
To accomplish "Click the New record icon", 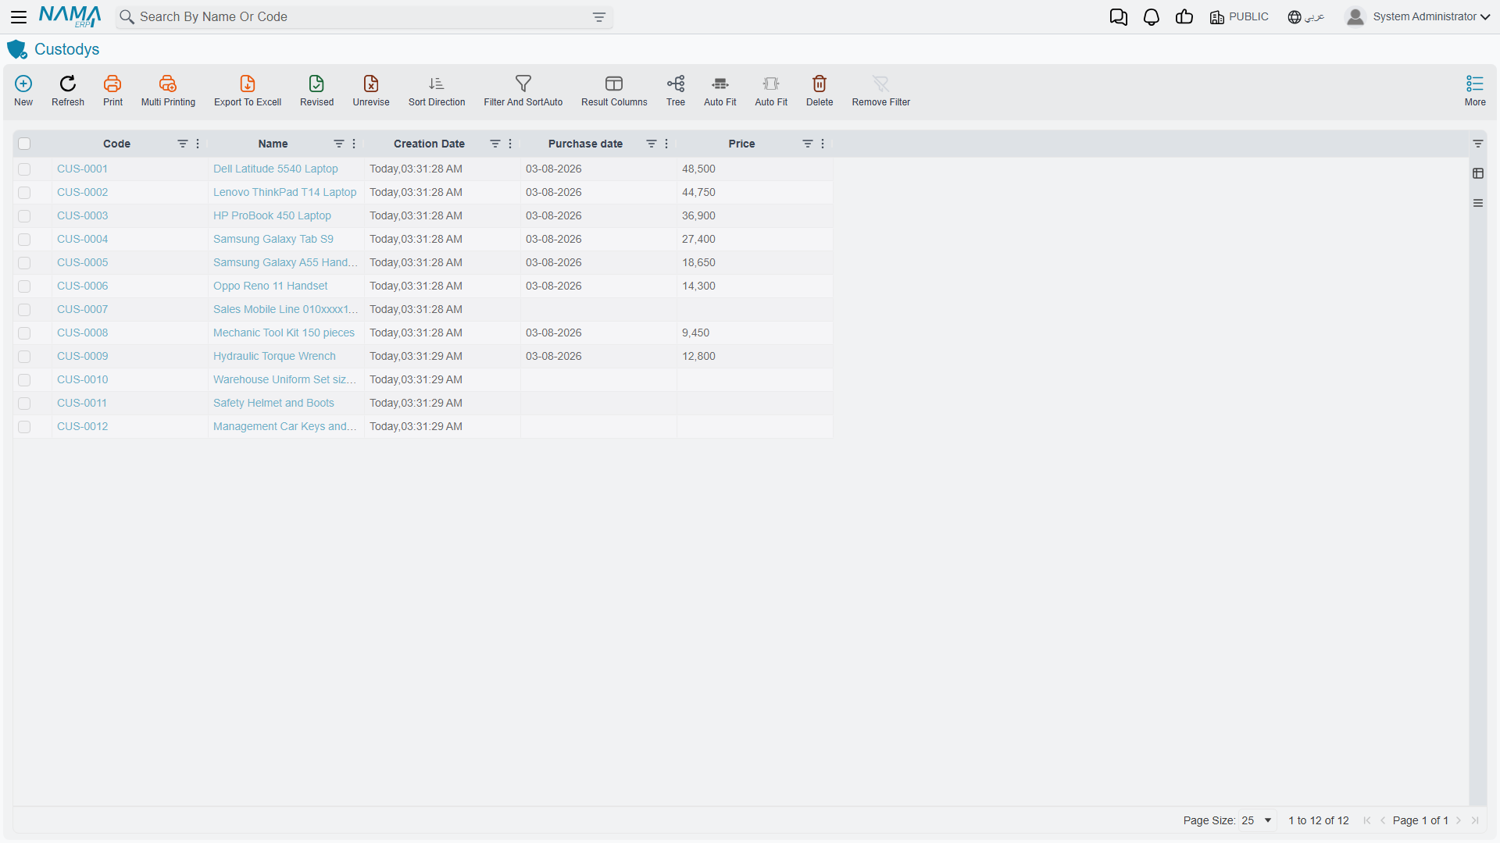I will [23, 84].
